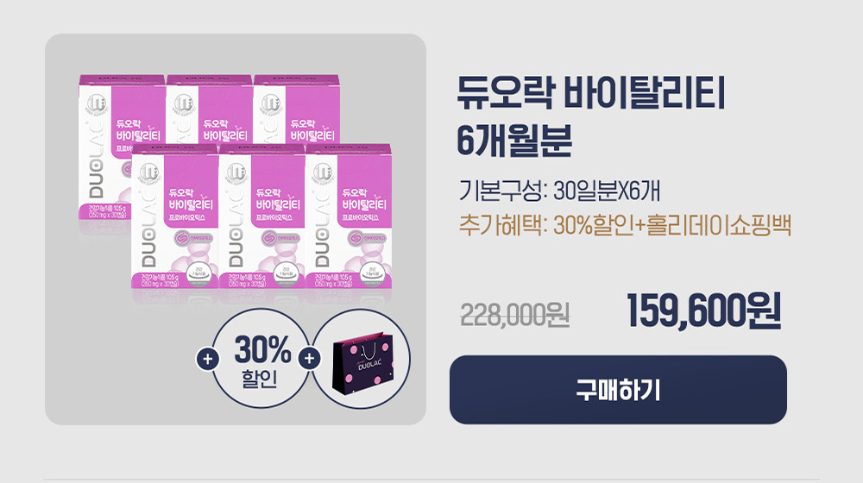
Task: Select the top-right Duolac product box
Action: [x=296, y=110]
